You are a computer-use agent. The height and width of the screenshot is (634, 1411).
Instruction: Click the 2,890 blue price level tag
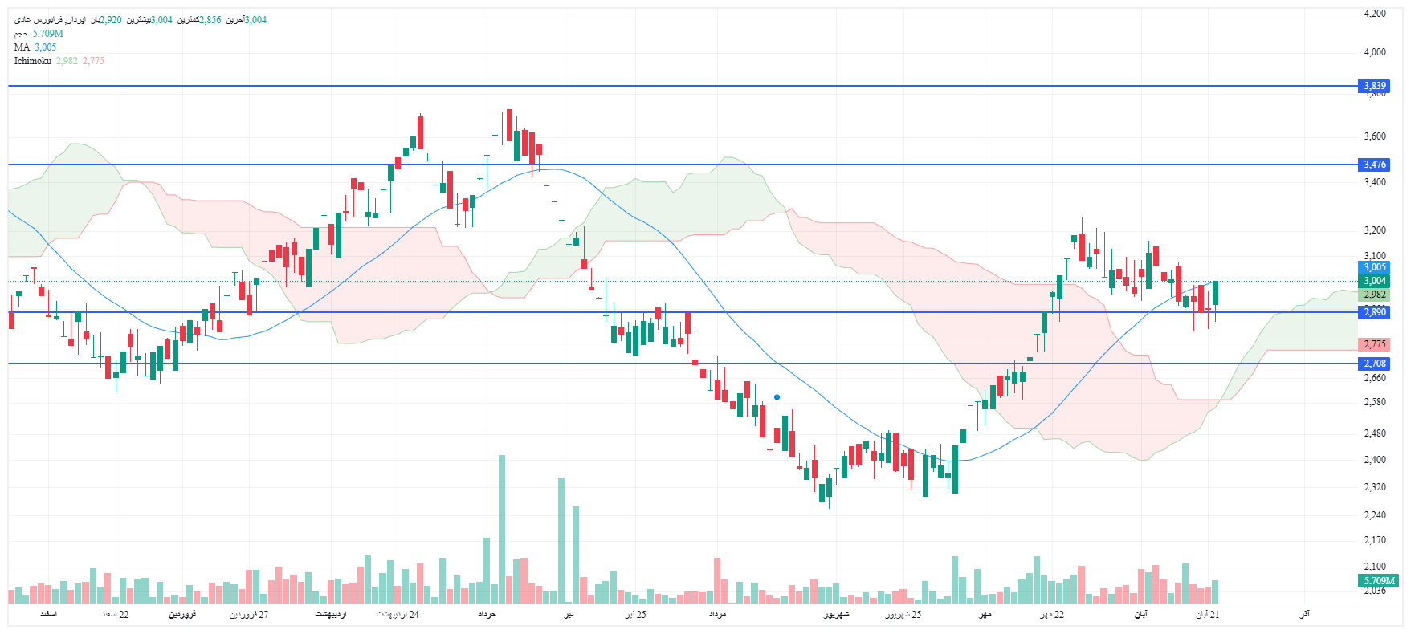click(1375, 312)
